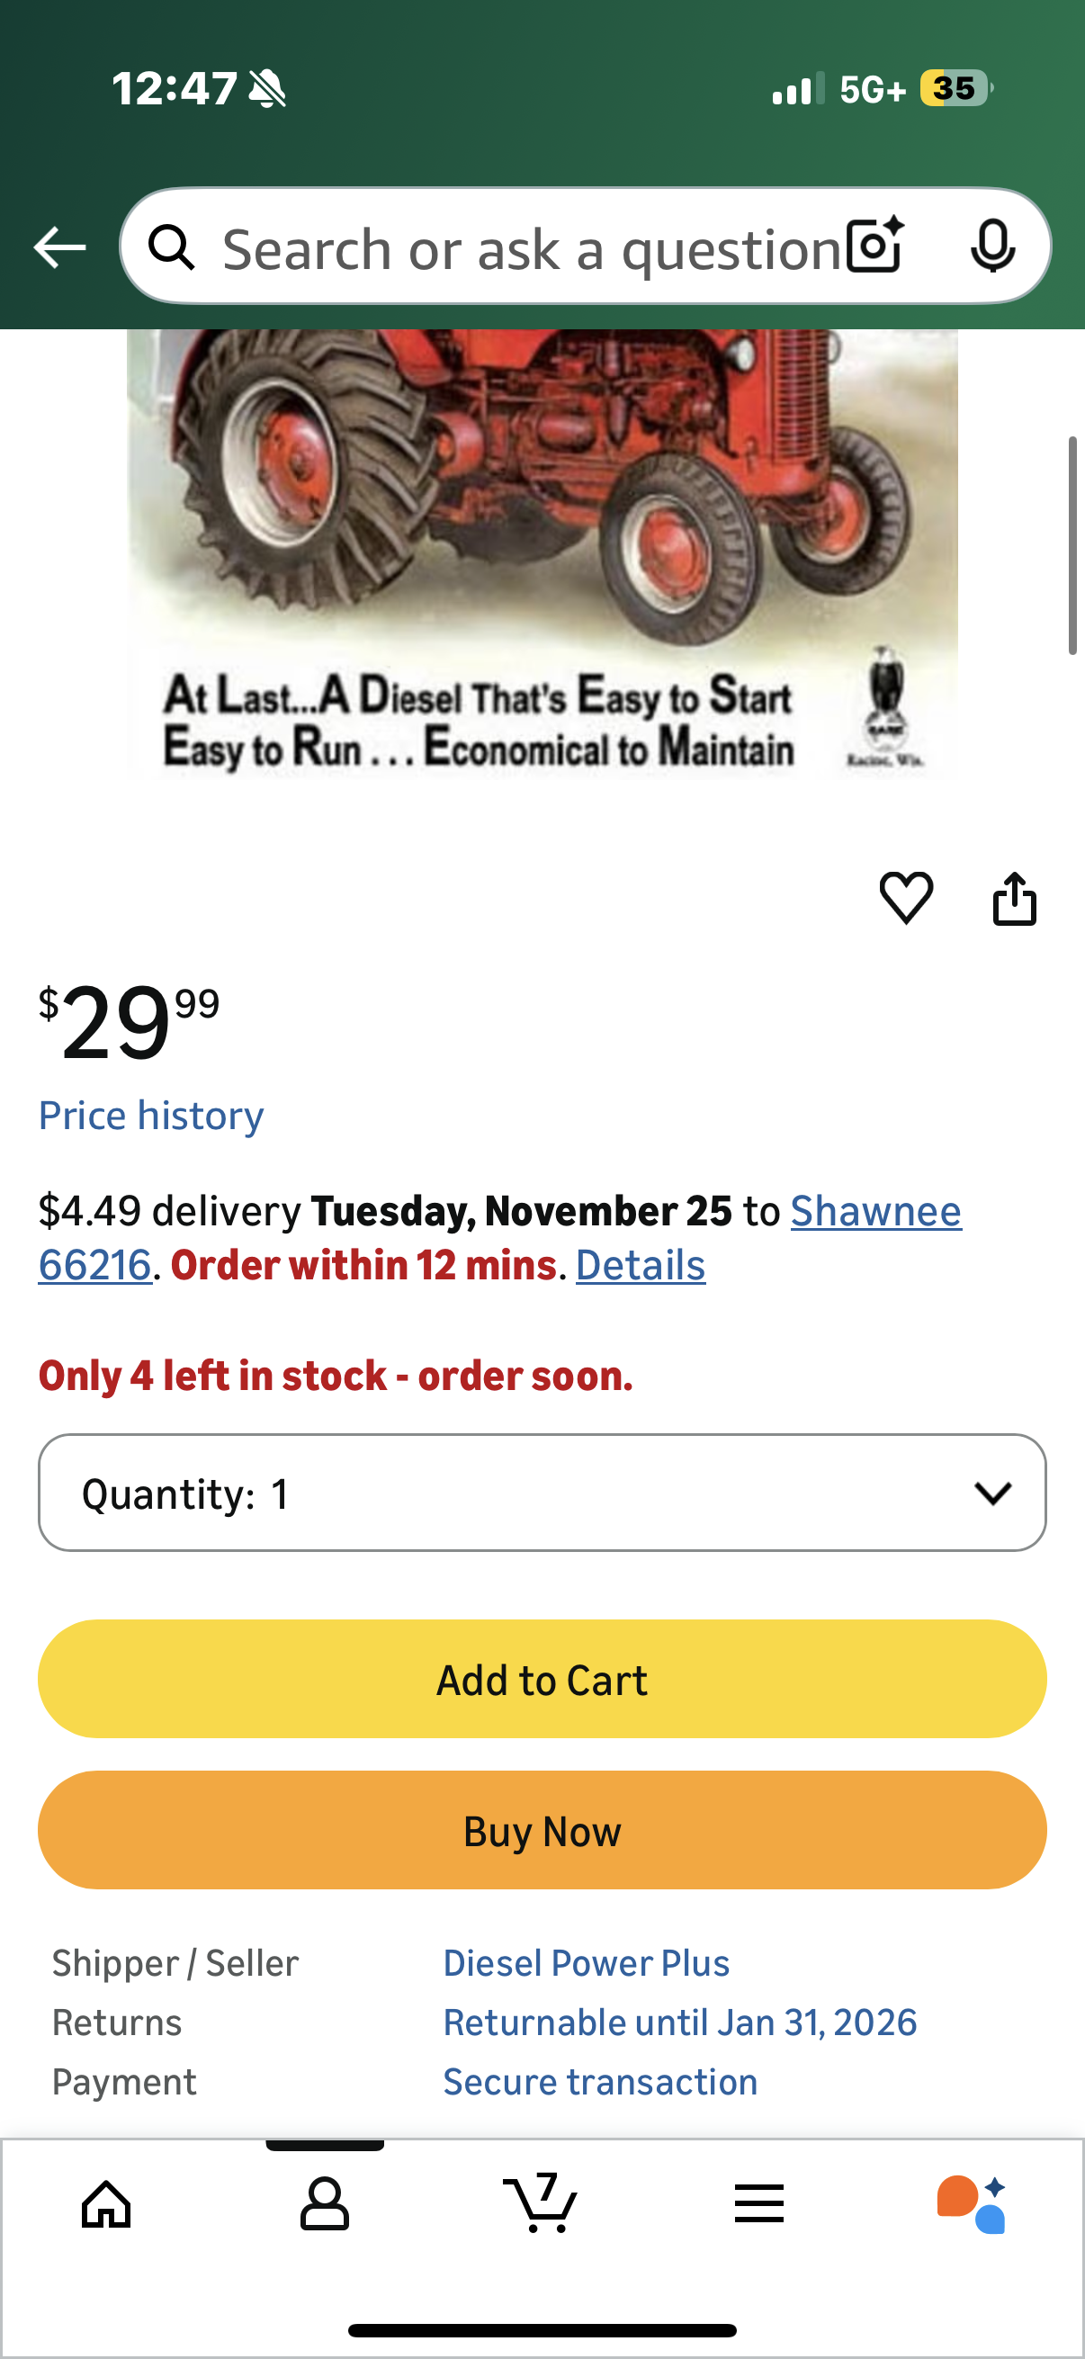Tap the microphone voice search icon
Image resolution: width=1085 pixels, height=2359 pixels.
992,247
